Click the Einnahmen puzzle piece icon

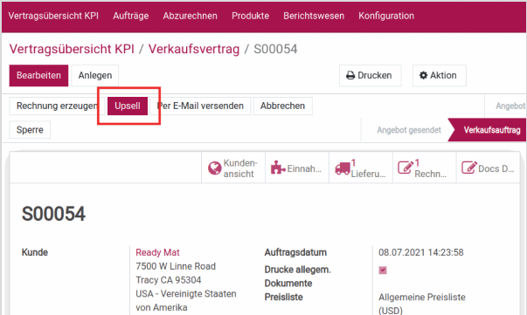278,168
